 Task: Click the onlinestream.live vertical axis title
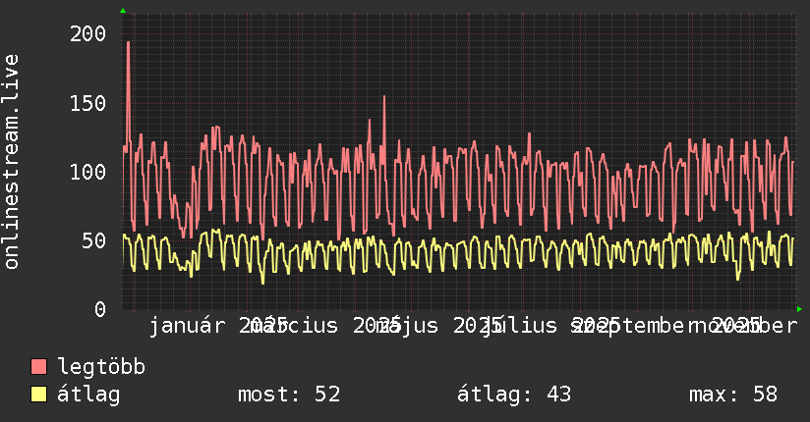tap(11, 162)
